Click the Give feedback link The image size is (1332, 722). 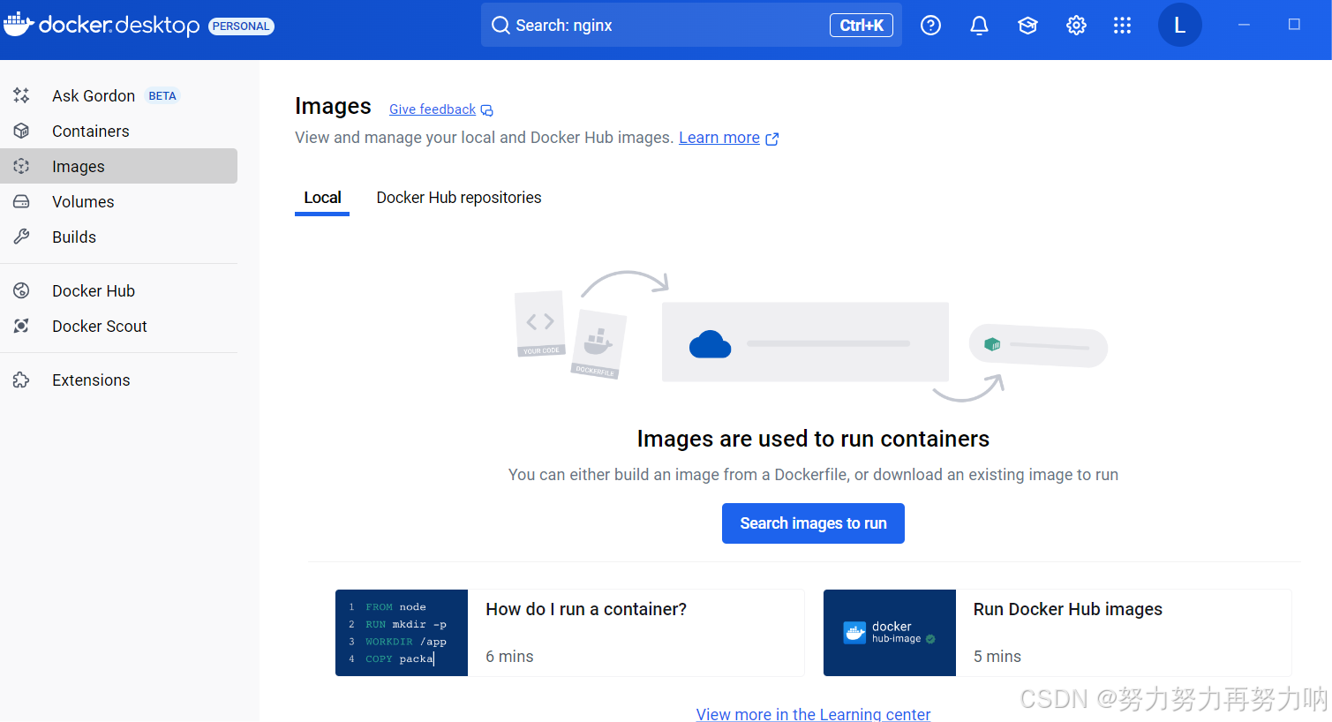(x=433, y=109)
